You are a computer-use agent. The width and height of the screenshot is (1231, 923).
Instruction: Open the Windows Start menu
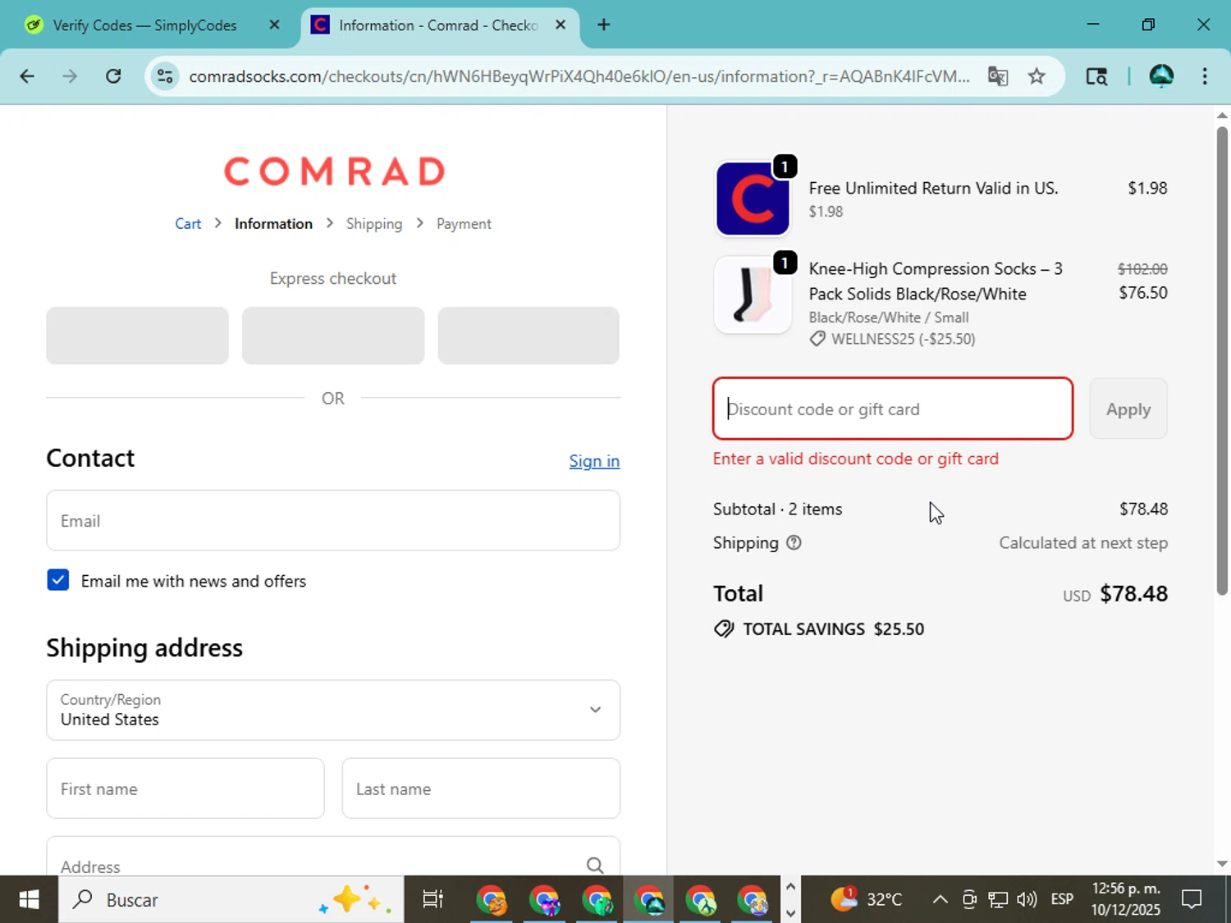click(29, 900)
